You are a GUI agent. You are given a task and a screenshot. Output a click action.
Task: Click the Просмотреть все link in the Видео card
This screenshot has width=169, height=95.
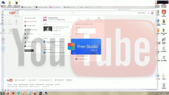(57, 34)
